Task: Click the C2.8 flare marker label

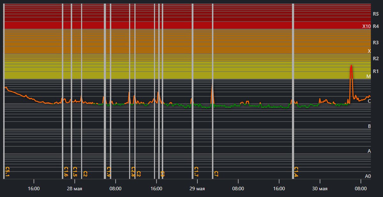Action: click(x=133, y=172)
